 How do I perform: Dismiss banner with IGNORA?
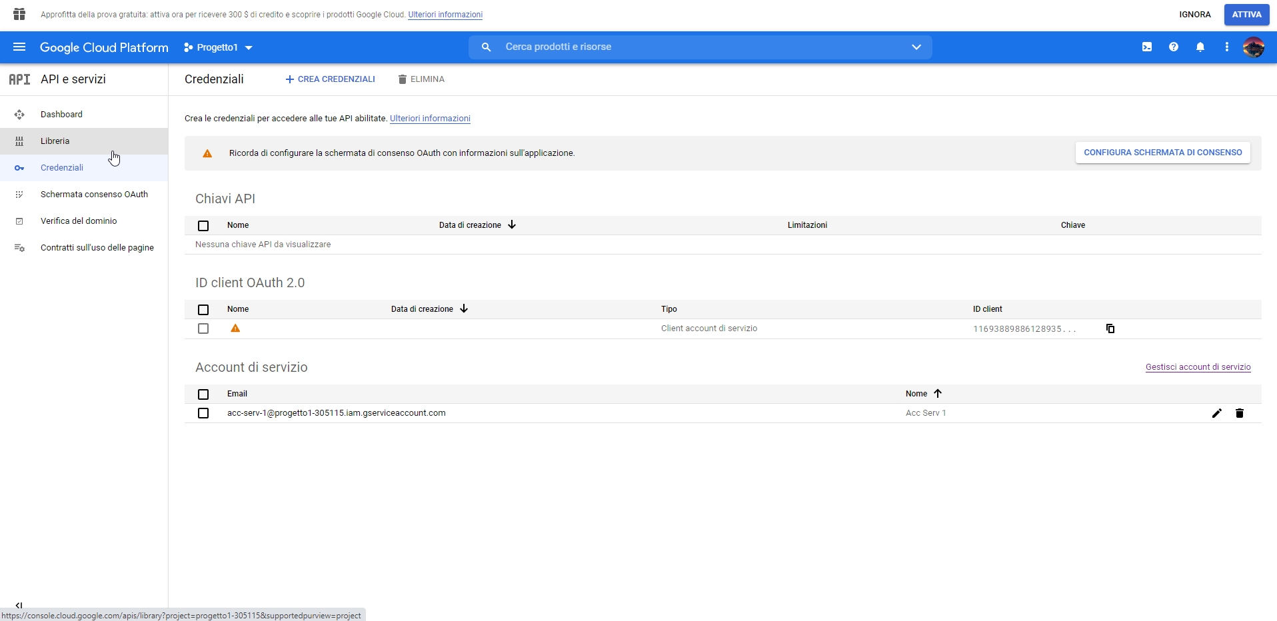pos(1195,15)
